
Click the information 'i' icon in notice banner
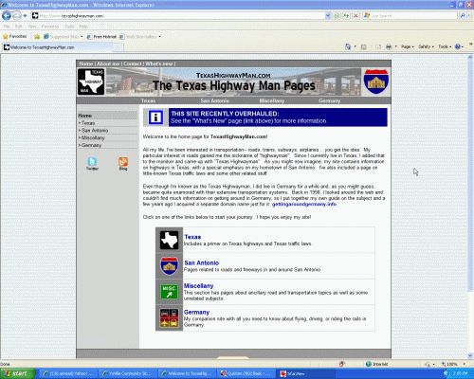(155, 117)
